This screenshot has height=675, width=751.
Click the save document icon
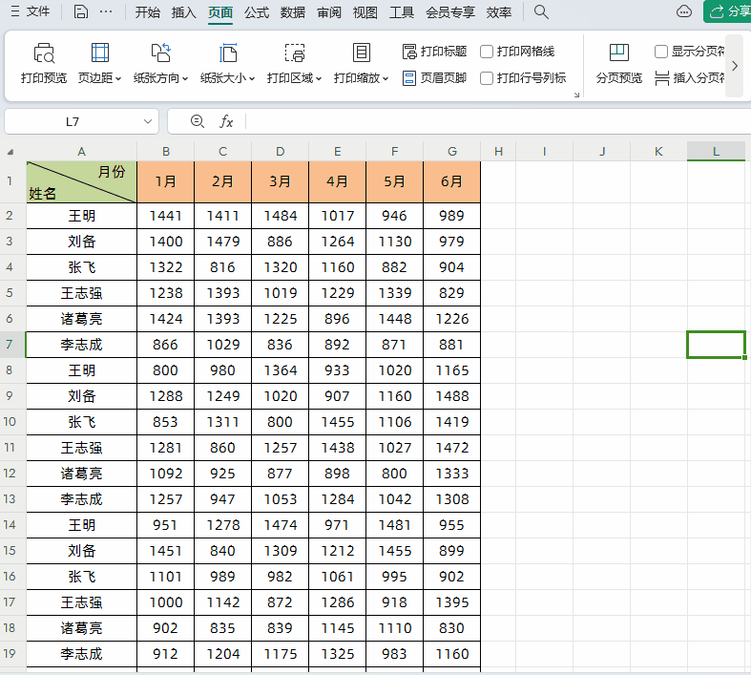[x=80, y=11]
